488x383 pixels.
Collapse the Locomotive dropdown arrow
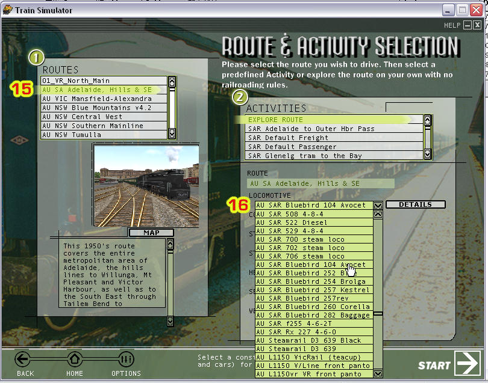tap(378, 205)
